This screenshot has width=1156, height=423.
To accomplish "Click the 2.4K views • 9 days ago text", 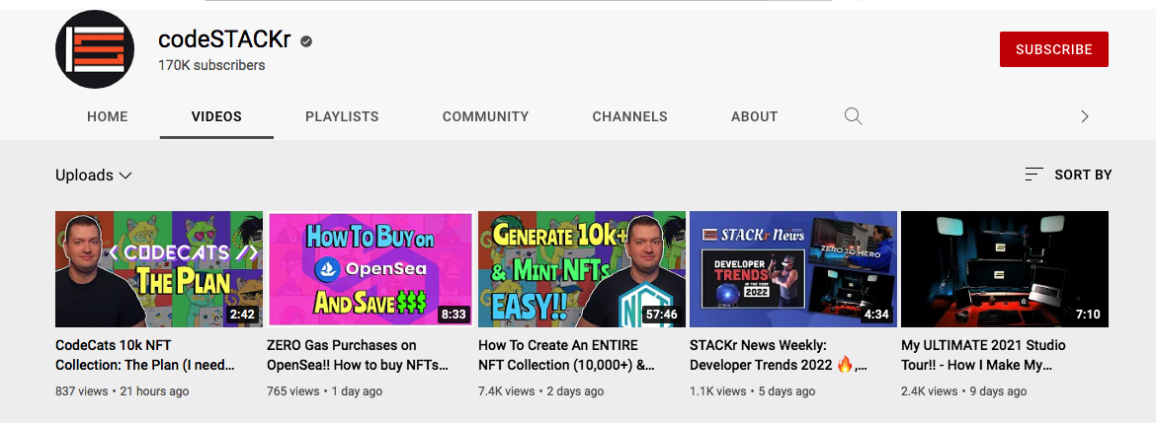I will (964, 391).
